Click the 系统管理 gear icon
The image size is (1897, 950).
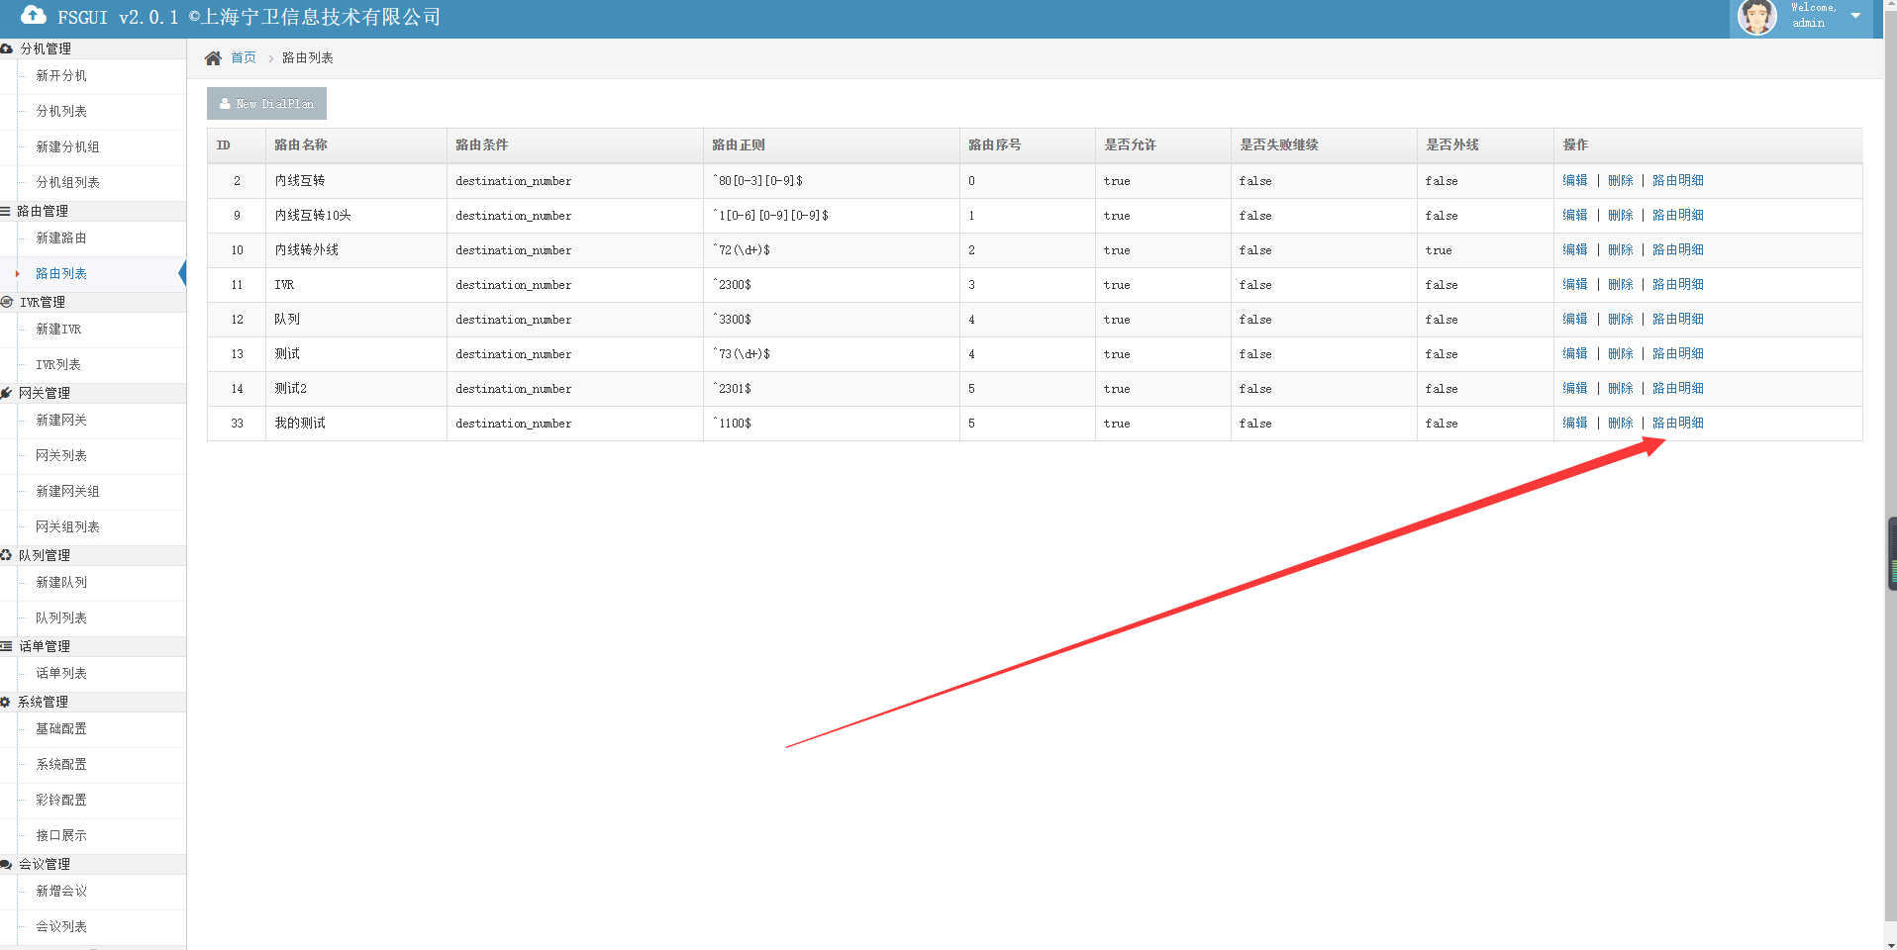pyautogui.click(x=6, y=702)
